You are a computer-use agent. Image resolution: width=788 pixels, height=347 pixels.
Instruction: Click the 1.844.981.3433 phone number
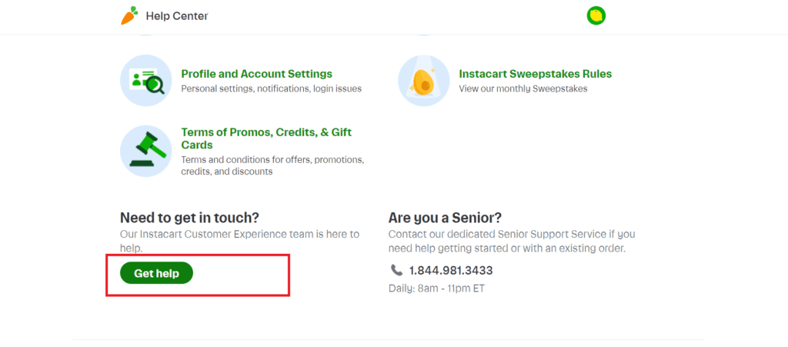pos(451,271)
